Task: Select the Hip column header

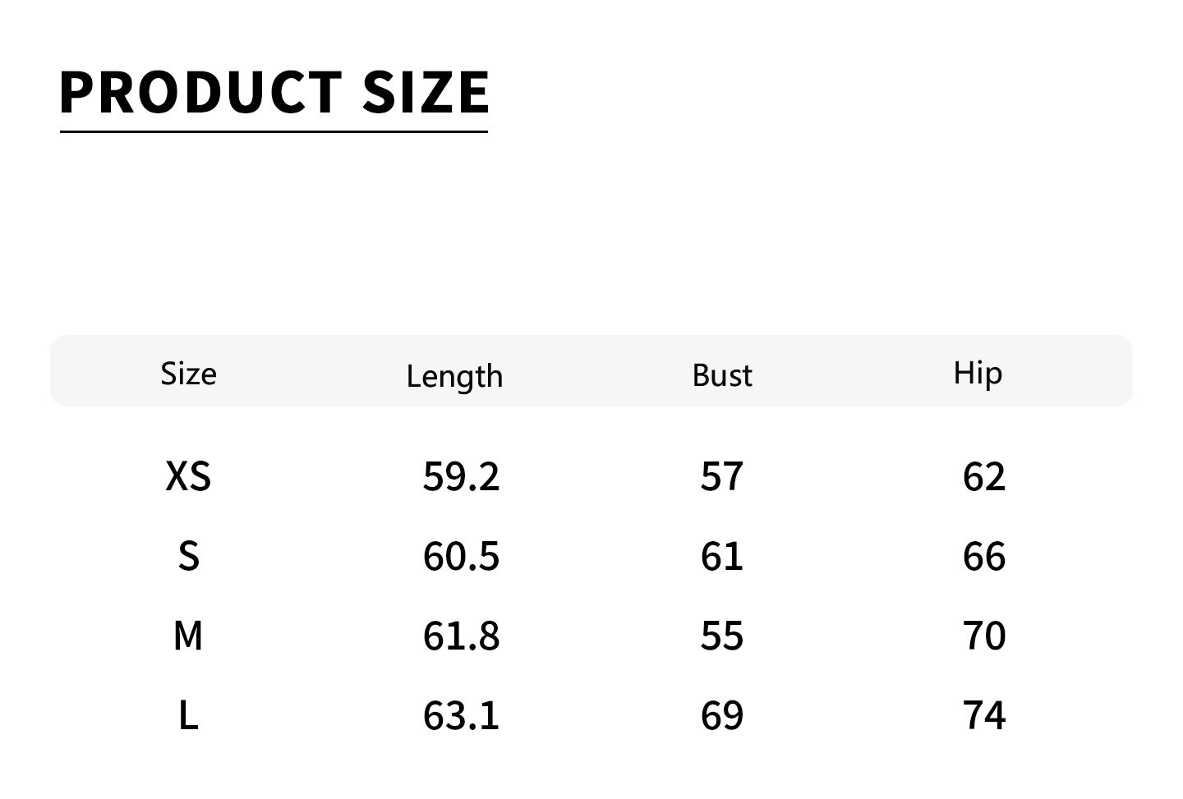Action: click(x=978, y=374)
